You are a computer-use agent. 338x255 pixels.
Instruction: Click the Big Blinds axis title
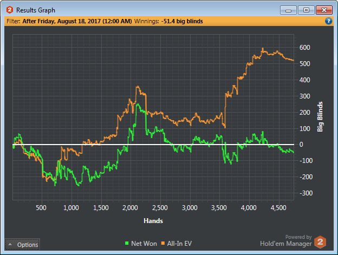coord(320,117)
